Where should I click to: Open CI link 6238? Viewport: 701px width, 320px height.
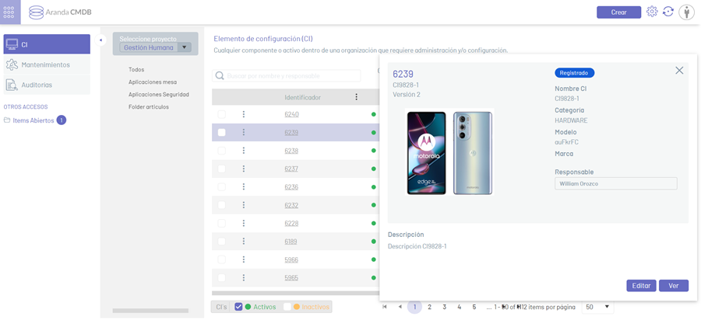291,151
